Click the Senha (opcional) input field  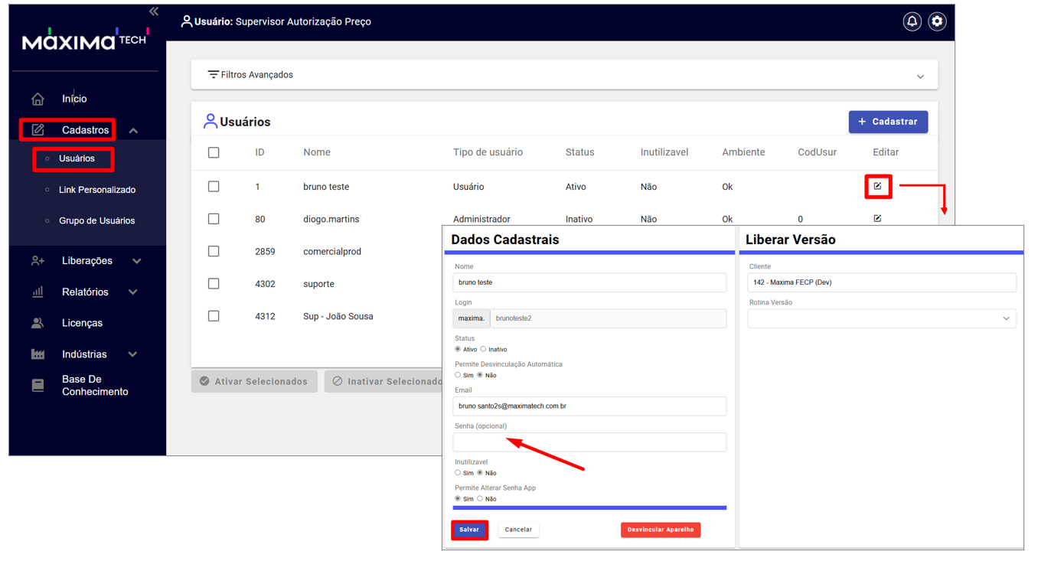[x=589, y=442]
